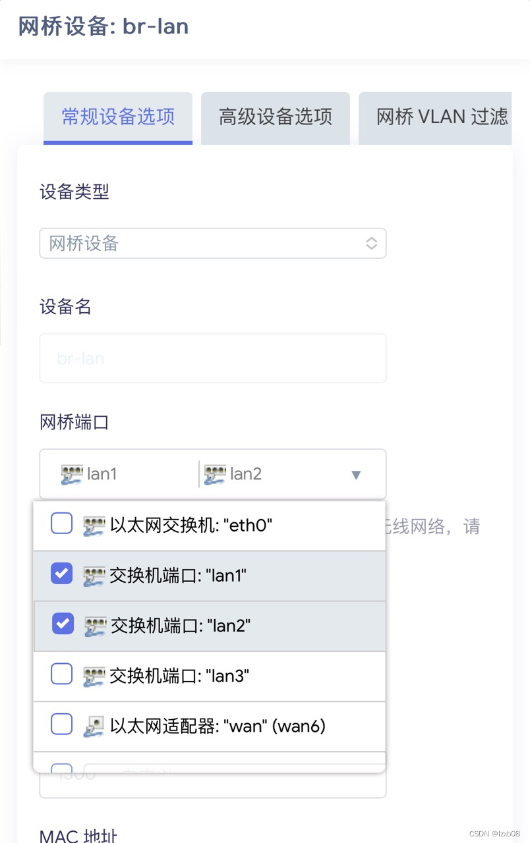Switch to 高级设备选项 tab
This screenshot has height=843, width=530.
click(x=276, y=118)
